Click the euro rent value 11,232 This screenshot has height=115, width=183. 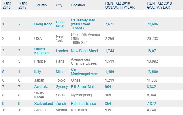coord(152,80)
